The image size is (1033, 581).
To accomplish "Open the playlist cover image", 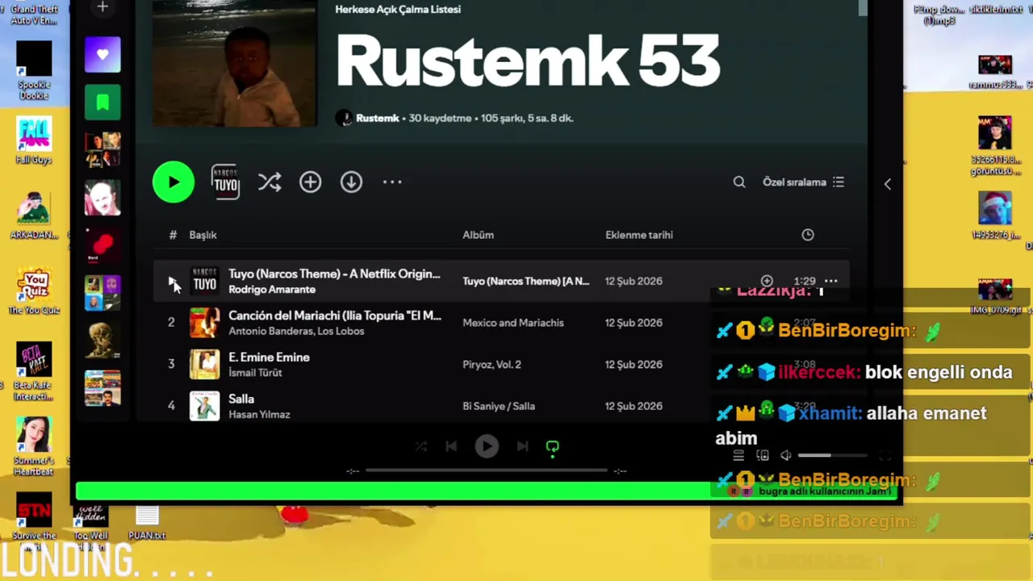I will coord(235,64).
